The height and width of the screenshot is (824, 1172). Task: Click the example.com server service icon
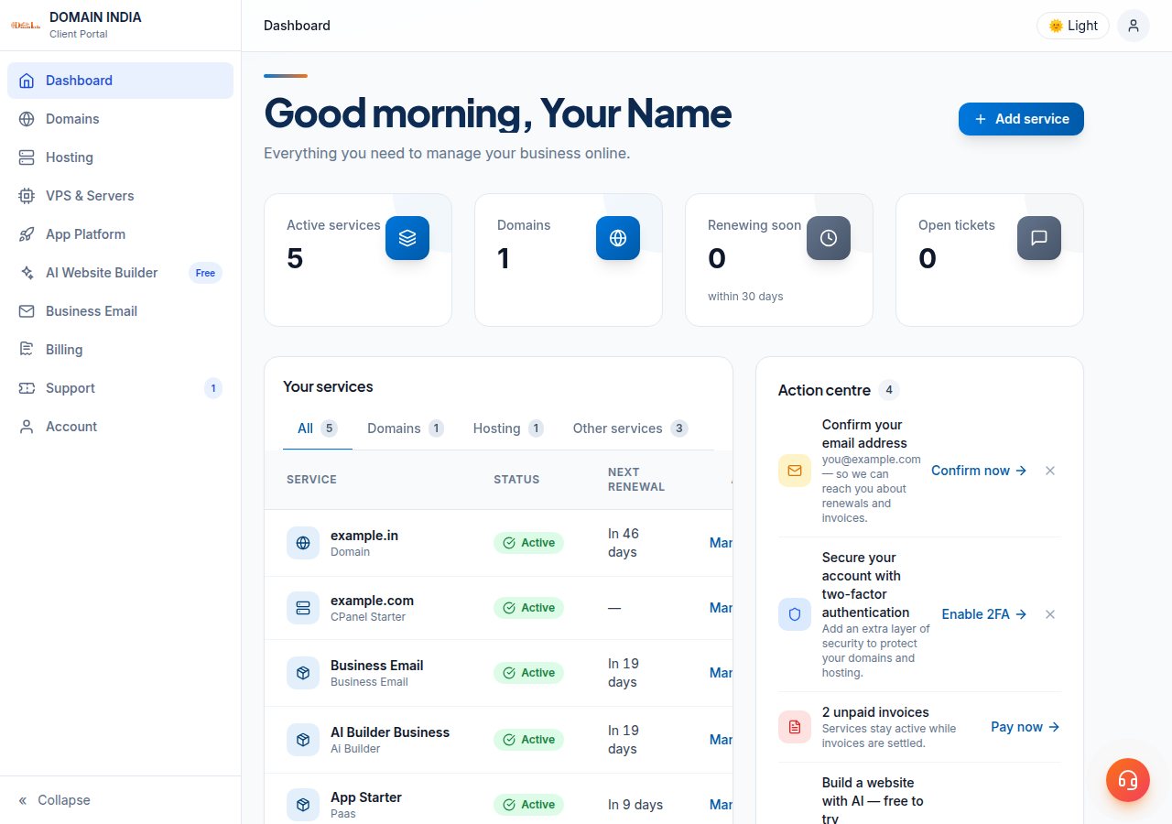click(x=303, y=608)
